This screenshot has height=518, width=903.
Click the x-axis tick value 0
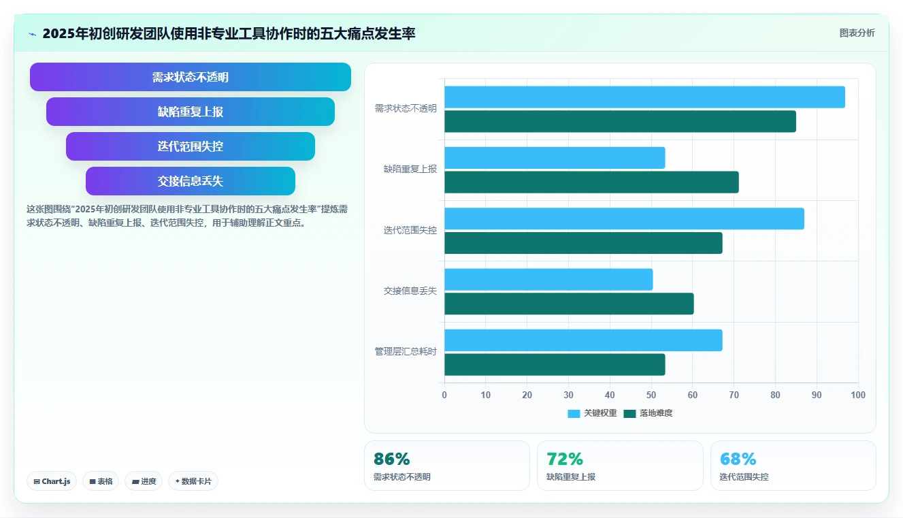click(x=444, y=395)
